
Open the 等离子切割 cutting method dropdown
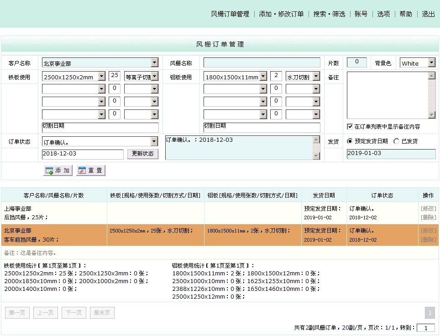155,77
